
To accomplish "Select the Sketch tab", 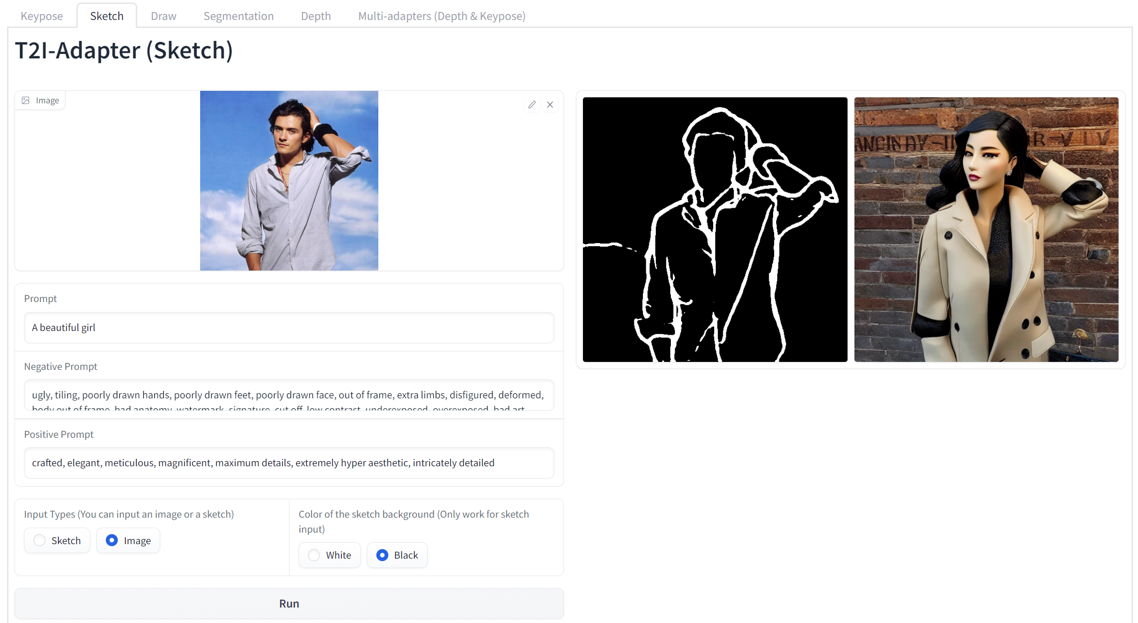I will pyautogui.click(x=107, y=16).
